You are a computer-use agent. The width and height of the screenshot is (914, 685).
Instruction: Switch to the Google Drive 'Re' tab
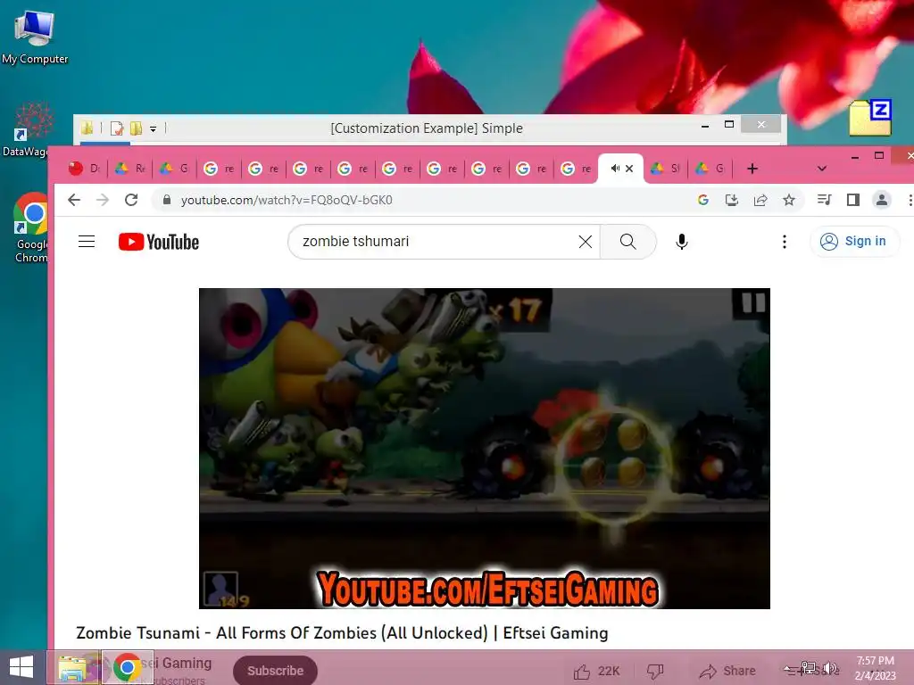point(130,169)
